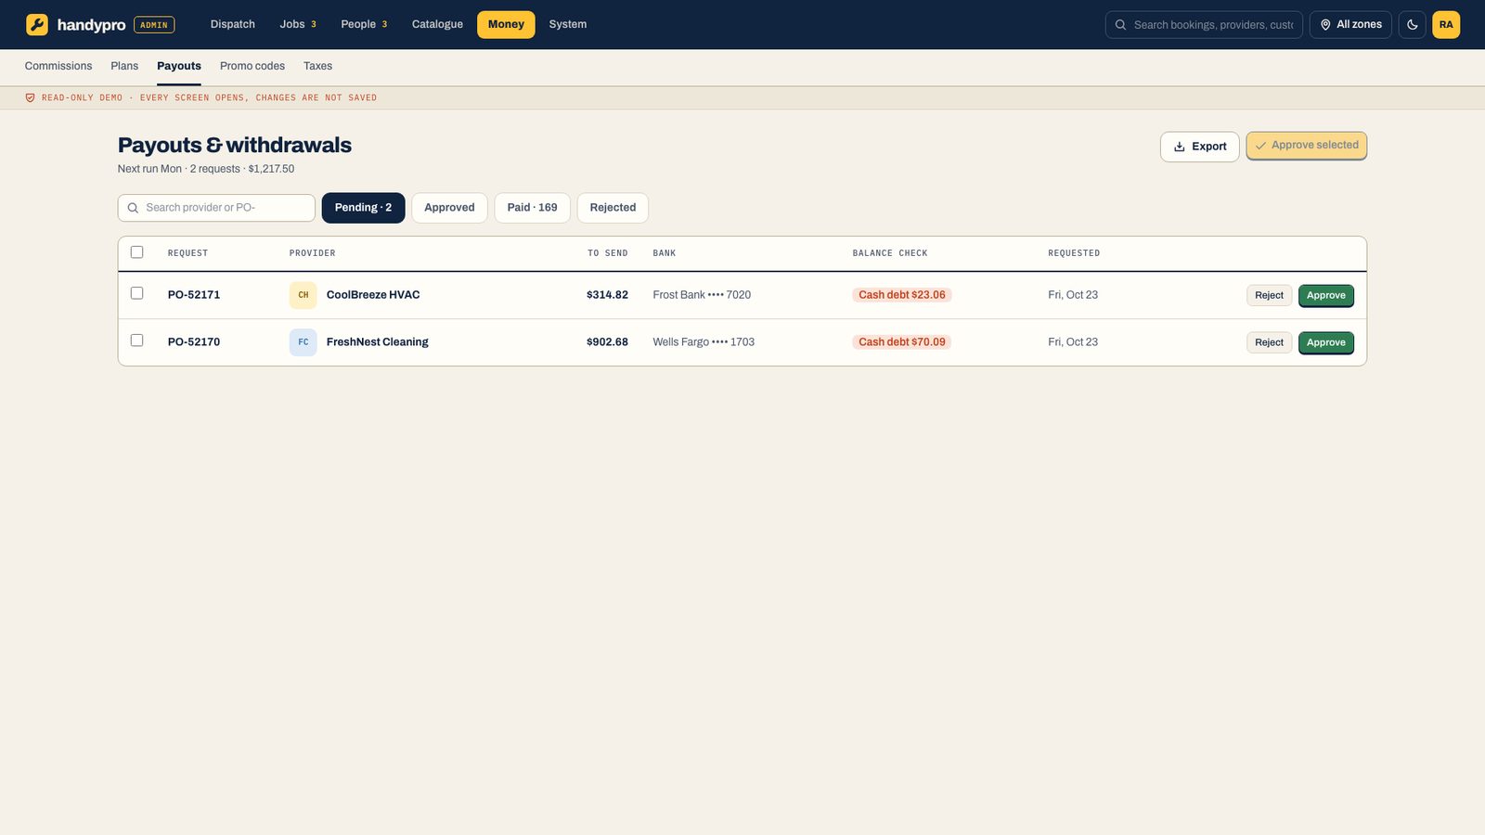The width and height of the screenshot is (1485, 835).
Task: Click the CH avatar for CoolBreeze HVAC
Action: (303, 295)
